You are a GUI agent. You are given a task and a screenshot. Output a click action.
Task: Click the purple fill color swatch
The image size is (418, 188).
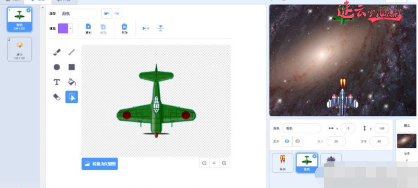click(x=63, y=28)
